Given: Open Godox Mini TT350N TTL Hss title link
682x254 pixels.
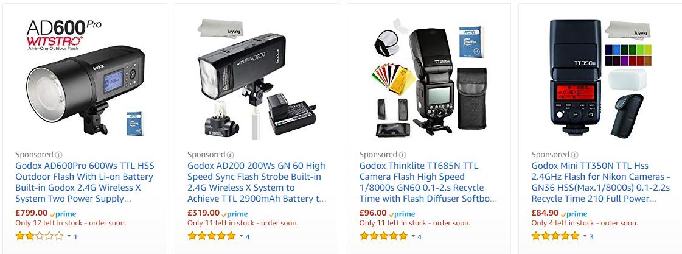Looking at the screenshot, I should pyautogui.click(x=600, y=182).
